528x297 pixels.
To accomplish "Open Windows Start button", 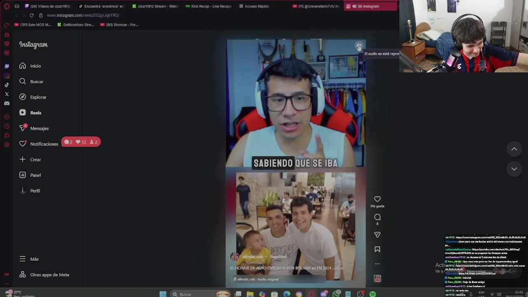I will (163, 294).
